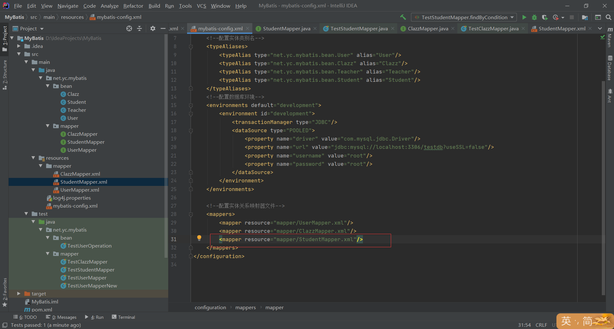Toggle tool window bars icon in status bar
614x329 pixels.
tap(4, 325)
